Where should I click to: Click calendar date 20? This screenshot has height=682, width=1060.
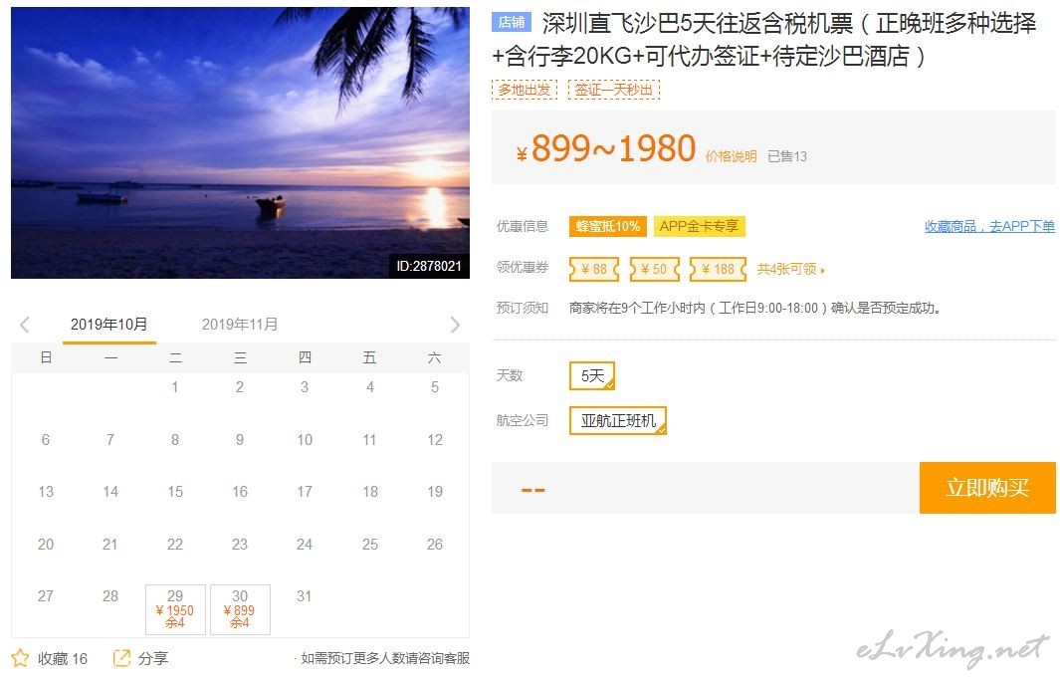coord(46,545)
